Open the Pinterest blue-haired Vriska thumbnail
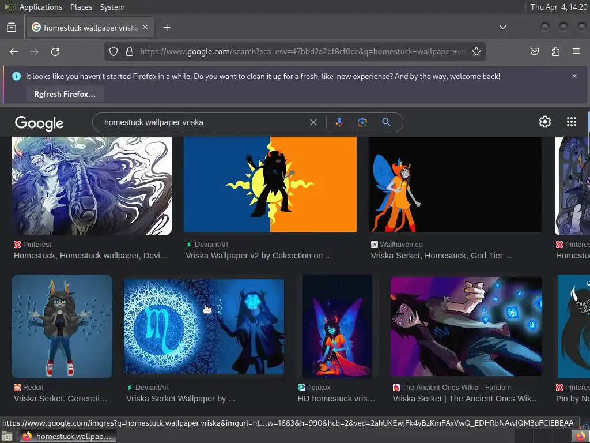 [92, 186]
